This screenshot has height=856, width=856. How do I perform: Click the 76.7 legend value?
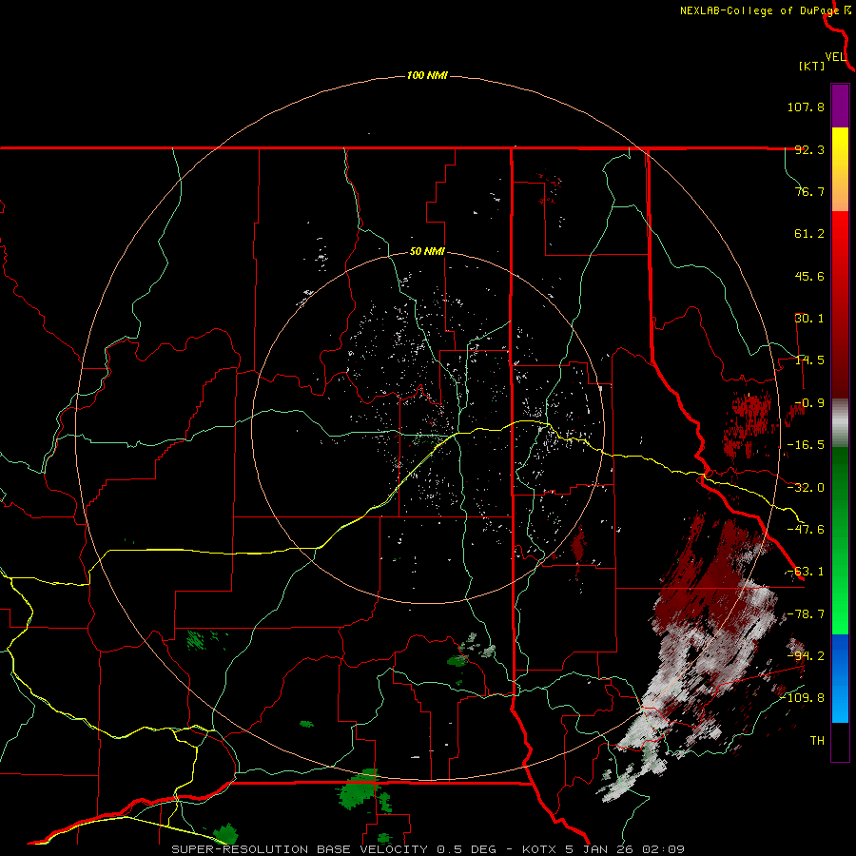(809, 191)
